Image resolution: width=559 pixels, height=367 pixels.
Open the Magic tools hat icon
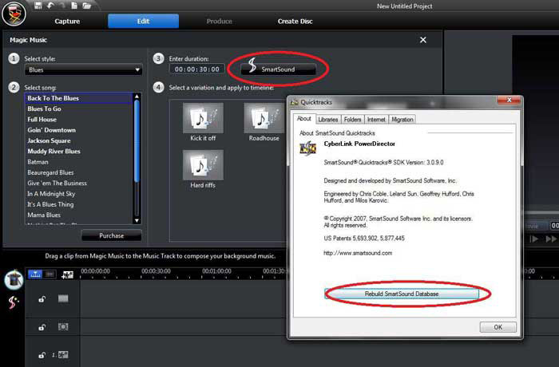(14, 280)
